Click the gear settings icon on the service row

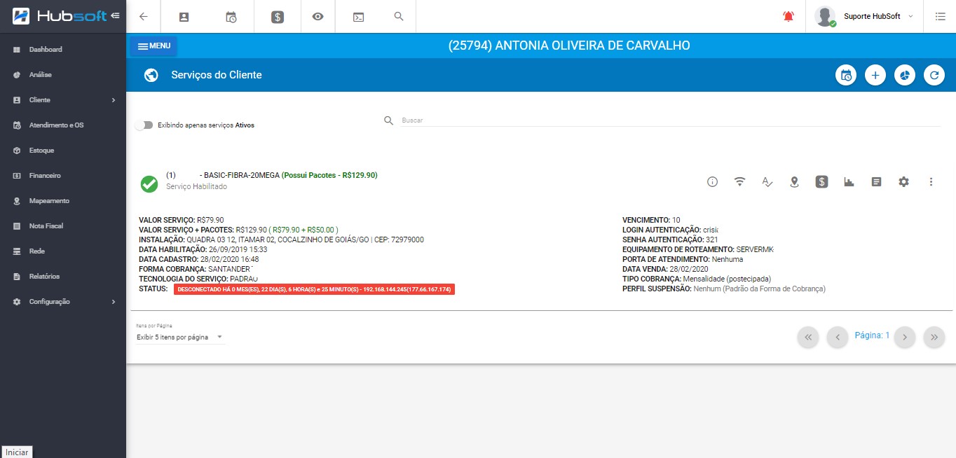(903, 182)
